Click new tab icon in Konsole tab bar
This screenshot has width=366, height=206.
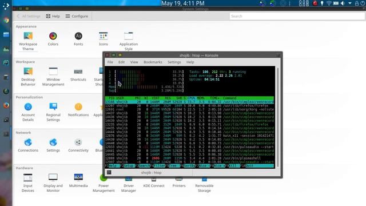109,172
